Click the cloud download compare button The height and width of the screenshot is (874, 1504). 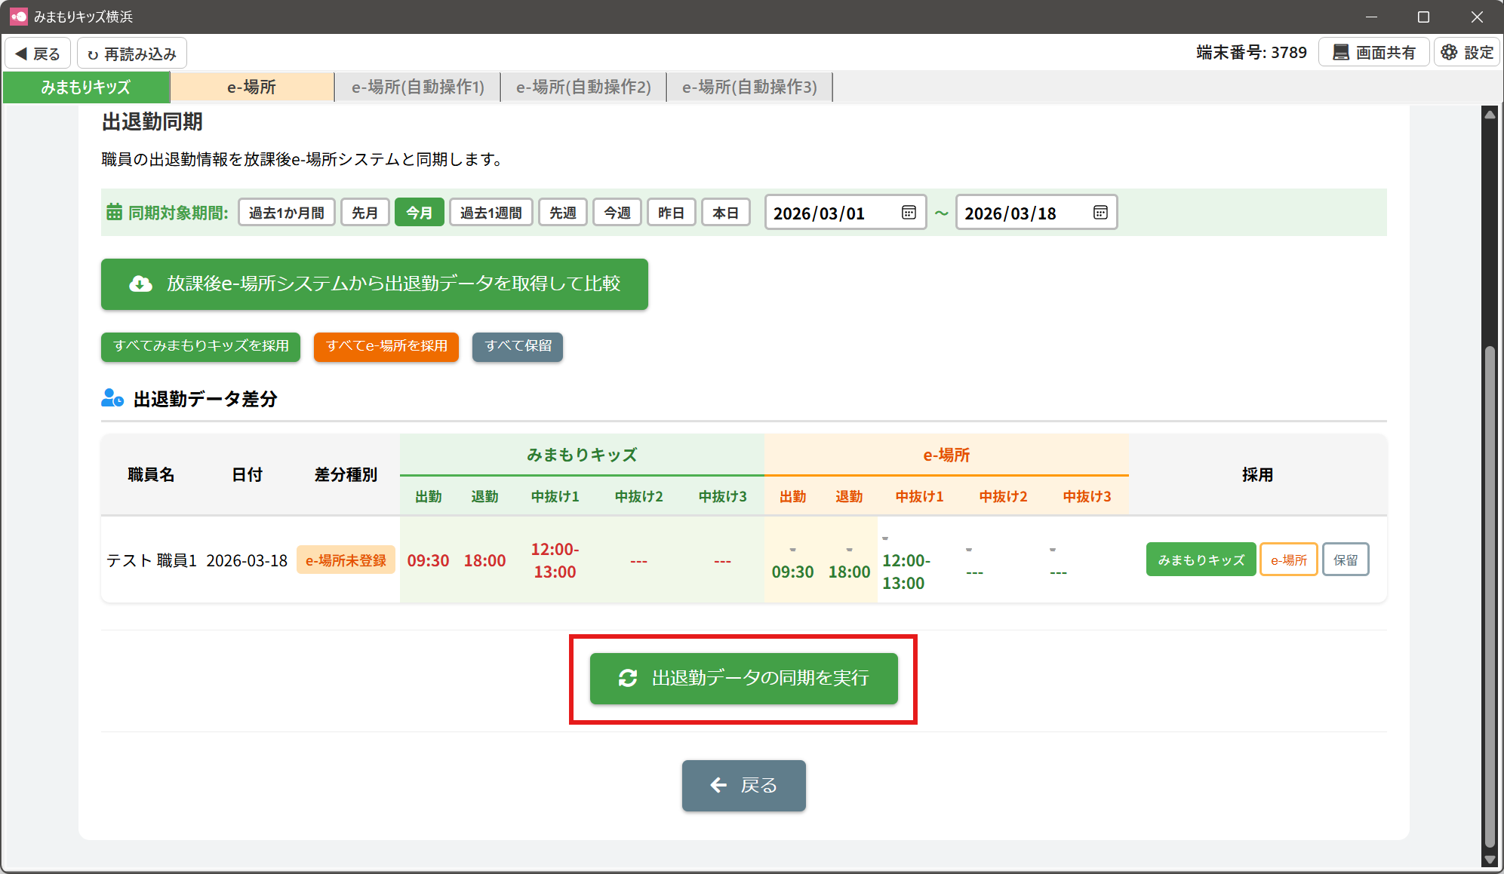coord(374,284)
